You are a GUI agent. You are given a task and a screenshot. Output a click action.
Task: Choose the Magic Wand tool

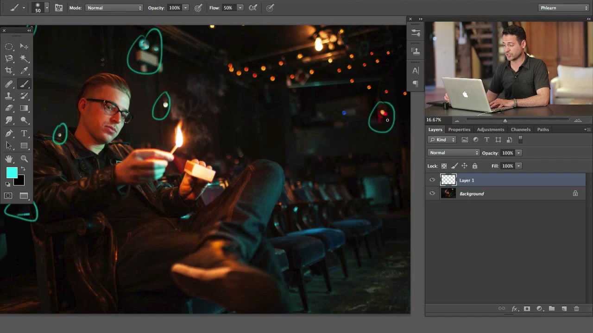pos(24,58)
